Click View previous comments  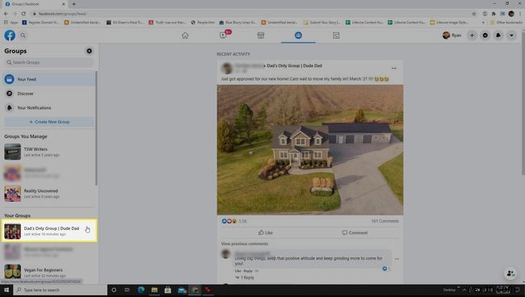click(x=245, y=244)
